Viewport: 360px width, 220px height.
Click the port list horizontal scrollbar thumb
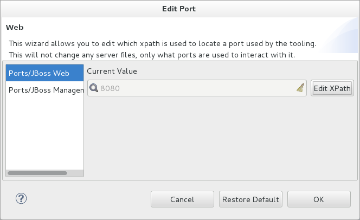pos(37,173)
